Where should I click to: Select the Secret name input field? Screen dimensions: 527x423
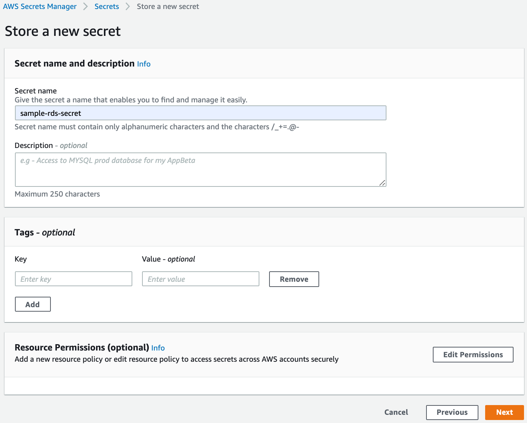click(200, 113)
